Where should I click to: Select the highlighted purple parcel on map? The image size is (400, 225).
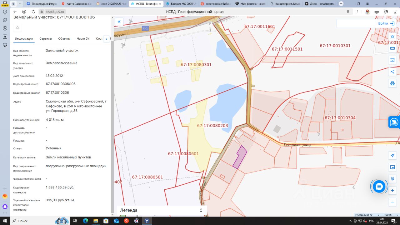[240, 157]
